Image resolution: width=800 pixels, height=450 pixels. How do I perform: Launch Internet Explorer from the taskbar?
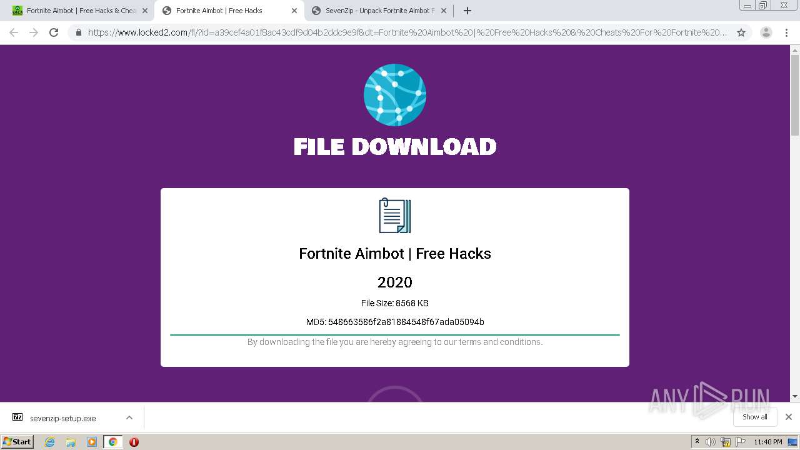click(x=49, y=442)
